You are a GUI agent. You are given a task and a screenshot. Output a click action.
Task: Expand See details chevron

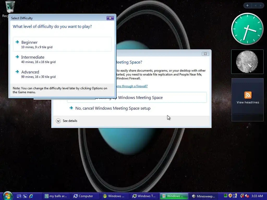(58, 121)
